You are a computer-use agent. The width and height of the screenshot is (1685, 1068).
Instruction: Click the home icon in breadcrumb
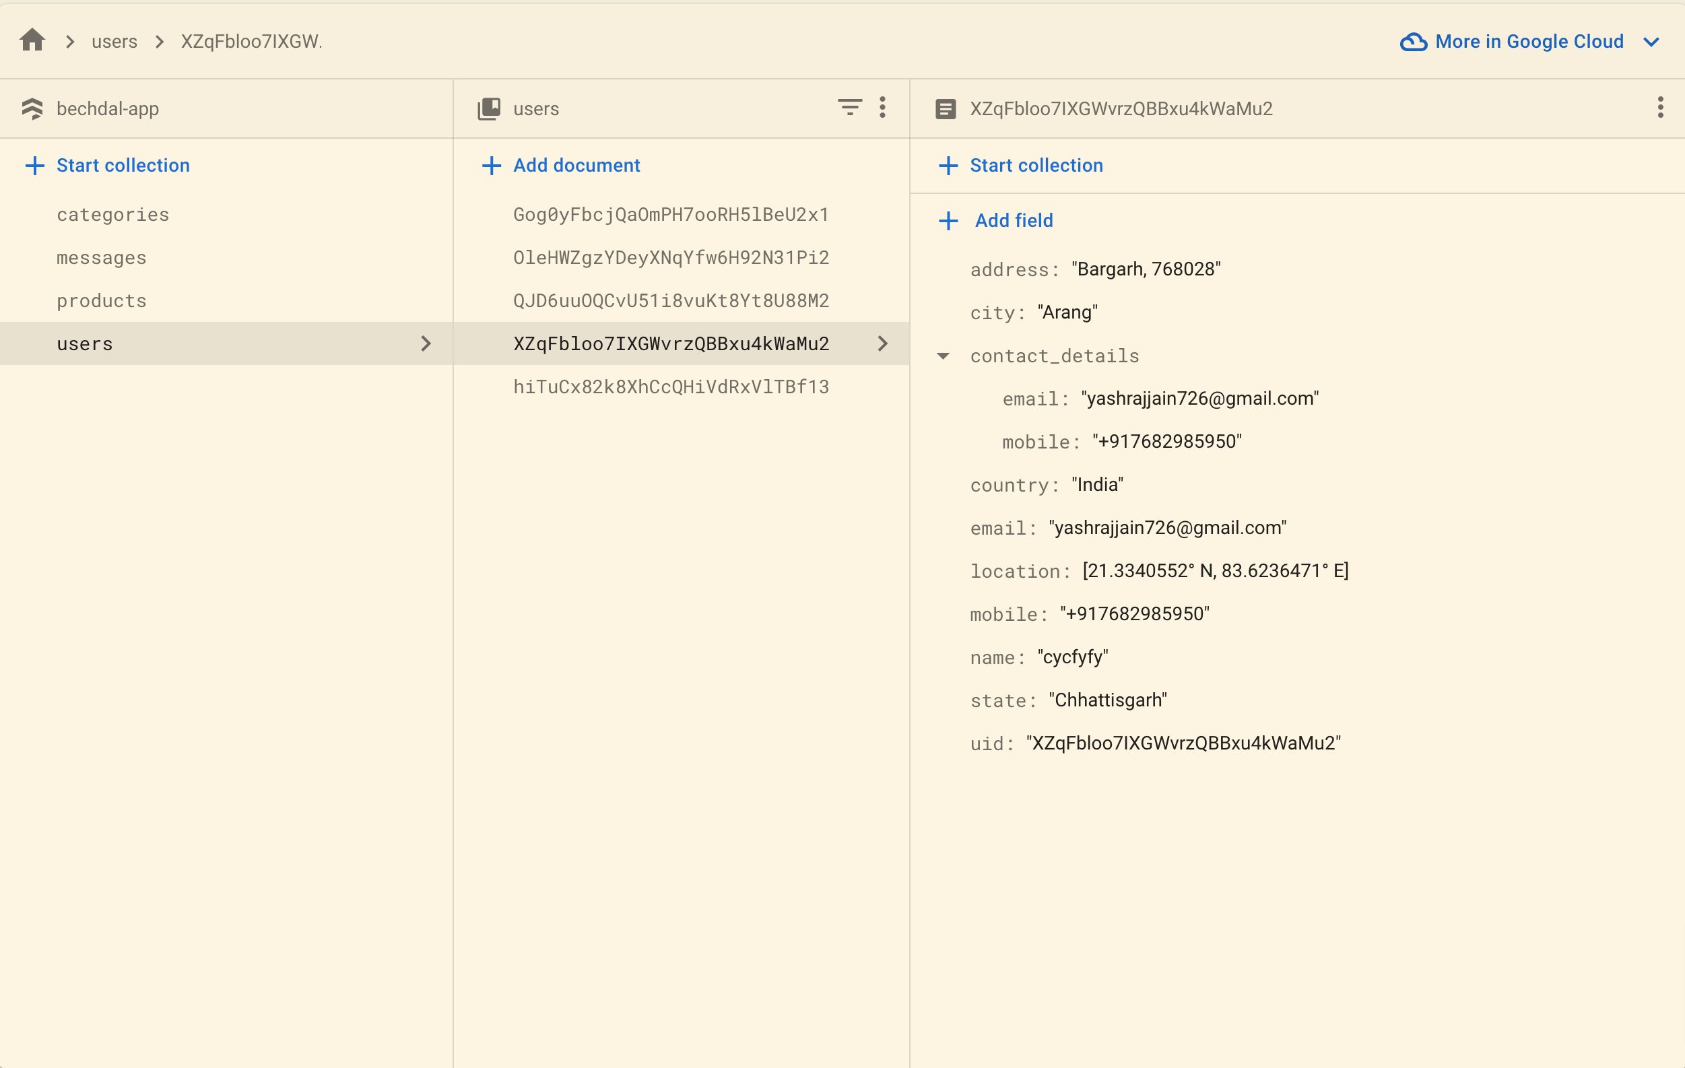(32, 40)
